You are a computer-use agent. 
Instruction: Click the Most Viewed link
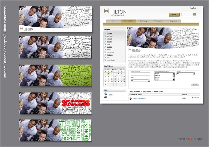click(147, 91)
